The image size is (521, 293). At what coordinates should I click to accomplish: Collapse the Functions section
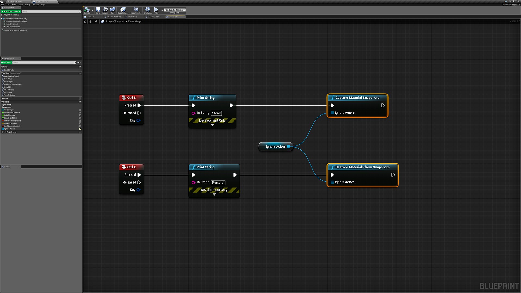[1, 73]
